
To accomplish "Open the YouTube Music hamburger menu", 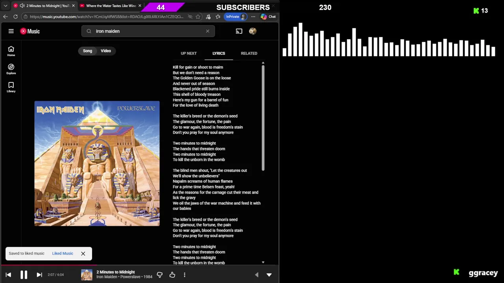I will (11, 31).
